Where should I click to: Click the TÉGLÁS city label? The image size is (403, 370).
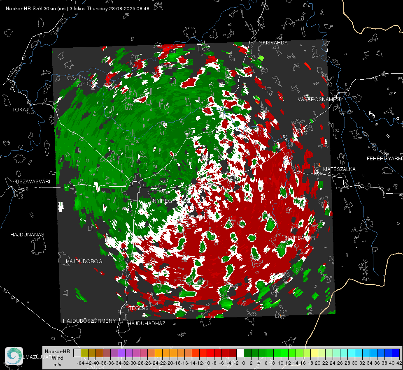click(x=139, y=308)
